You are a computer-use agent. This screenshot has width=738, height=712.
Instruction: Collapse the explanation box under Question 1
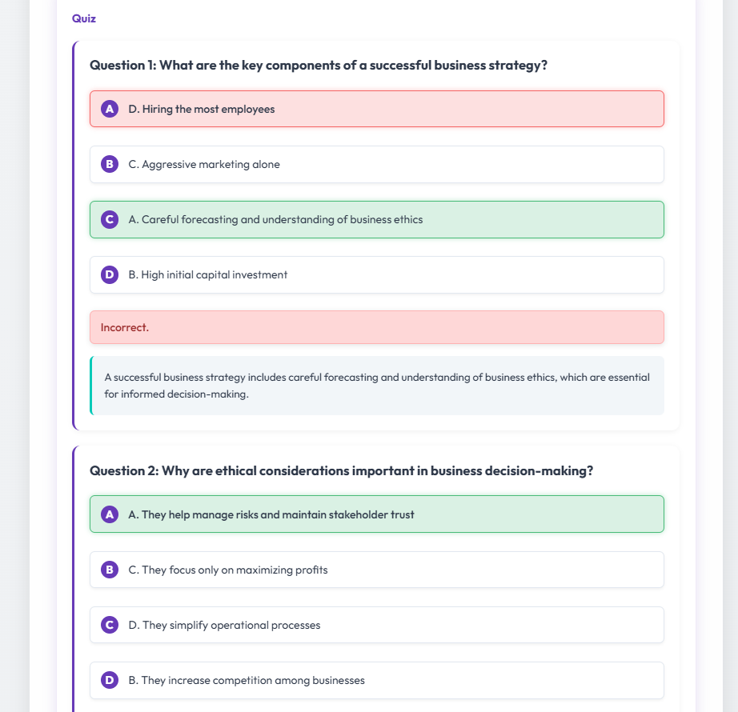point(376,386)
